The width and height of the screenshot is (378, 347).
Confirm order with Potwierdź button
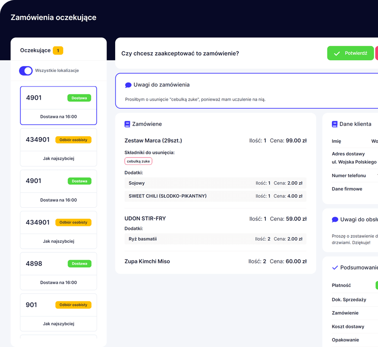pyautogui.click(x=350, y=53)
